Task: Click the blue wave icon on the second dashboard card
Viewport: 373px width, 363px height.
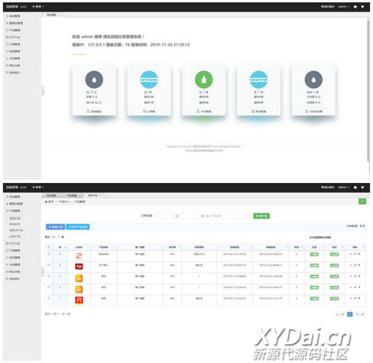Action: point(149,80)
